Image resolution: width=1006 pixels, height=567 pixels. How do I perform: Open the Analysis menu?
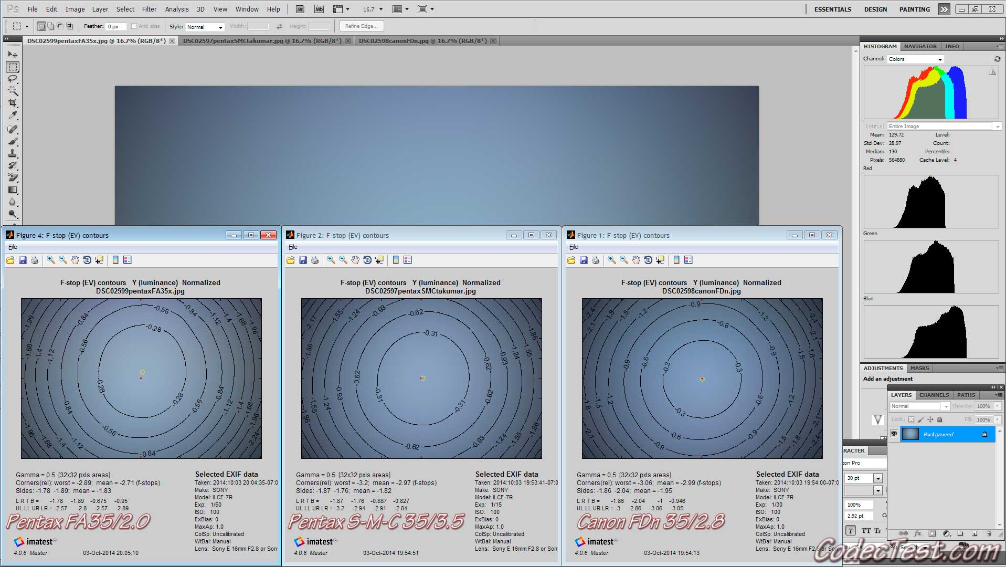pos(177,9)
